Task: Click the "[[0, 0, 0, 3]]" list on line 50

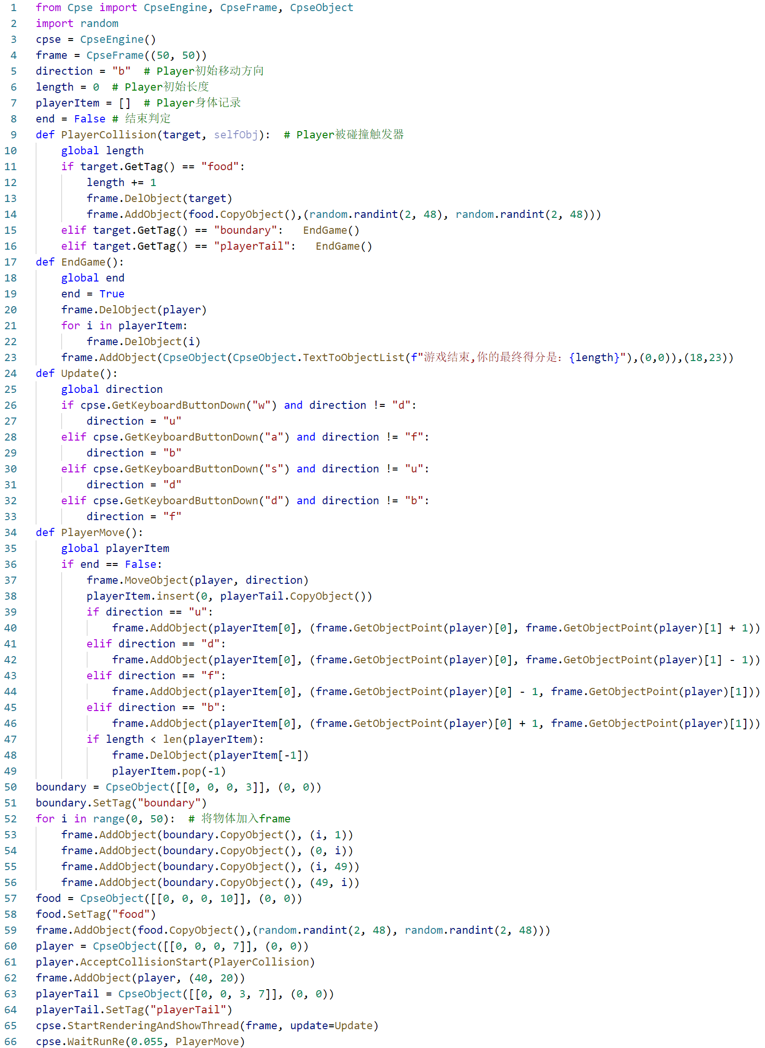Action: [220, 787]
